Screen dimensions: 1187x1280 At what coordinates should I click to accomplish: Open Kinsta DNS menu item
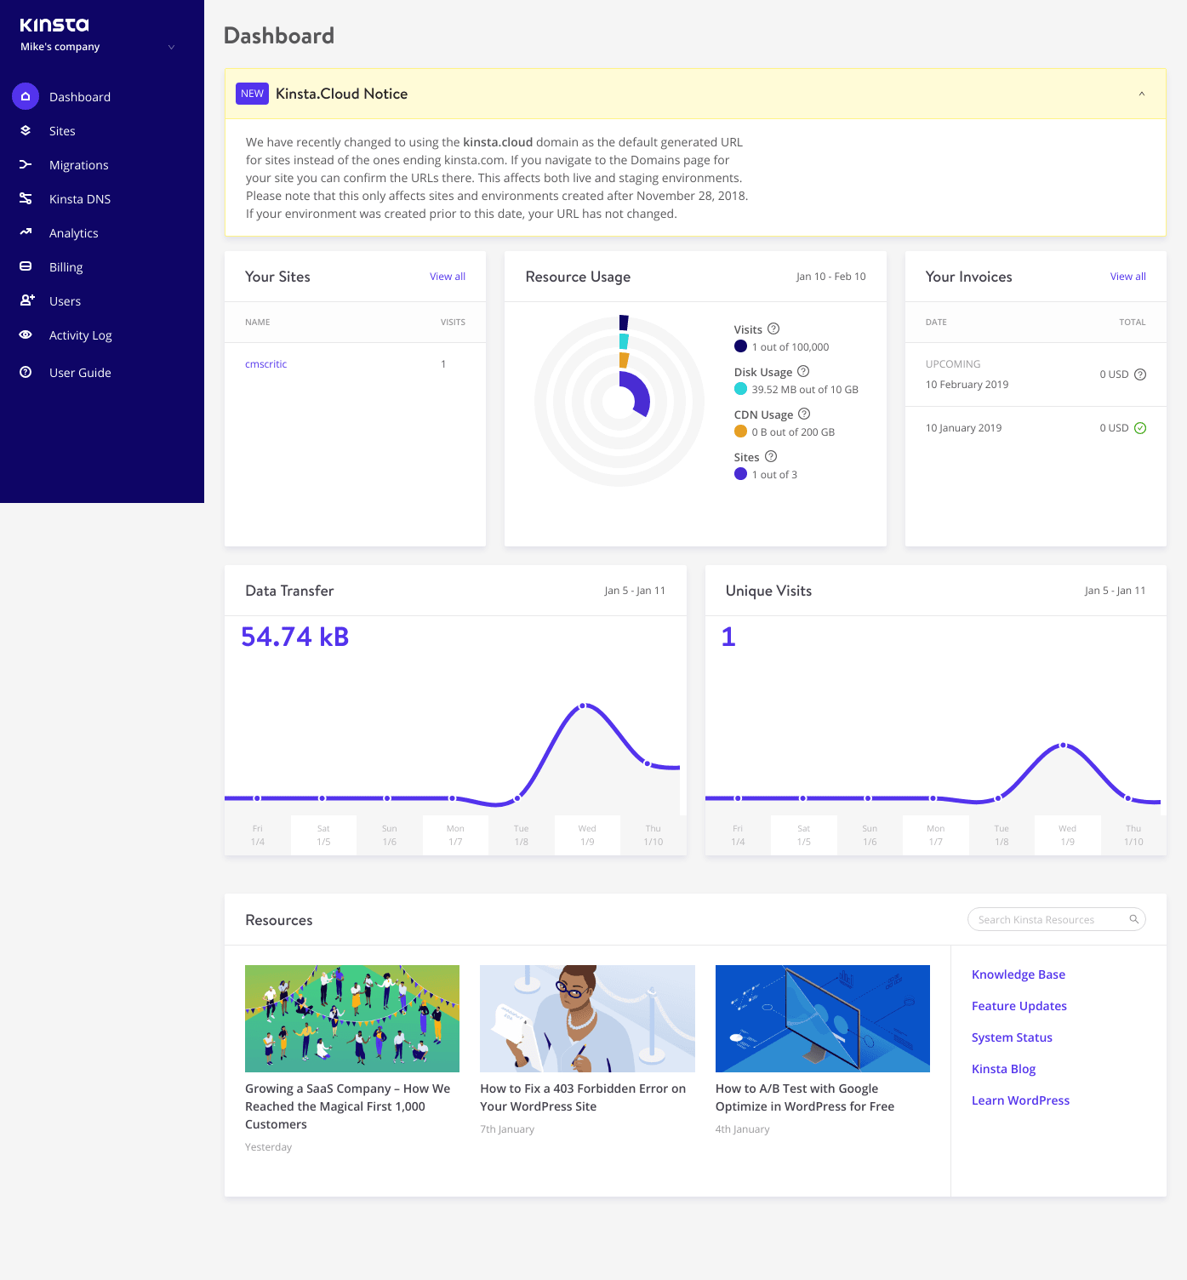pyautogui.click(x=80, y=199)
